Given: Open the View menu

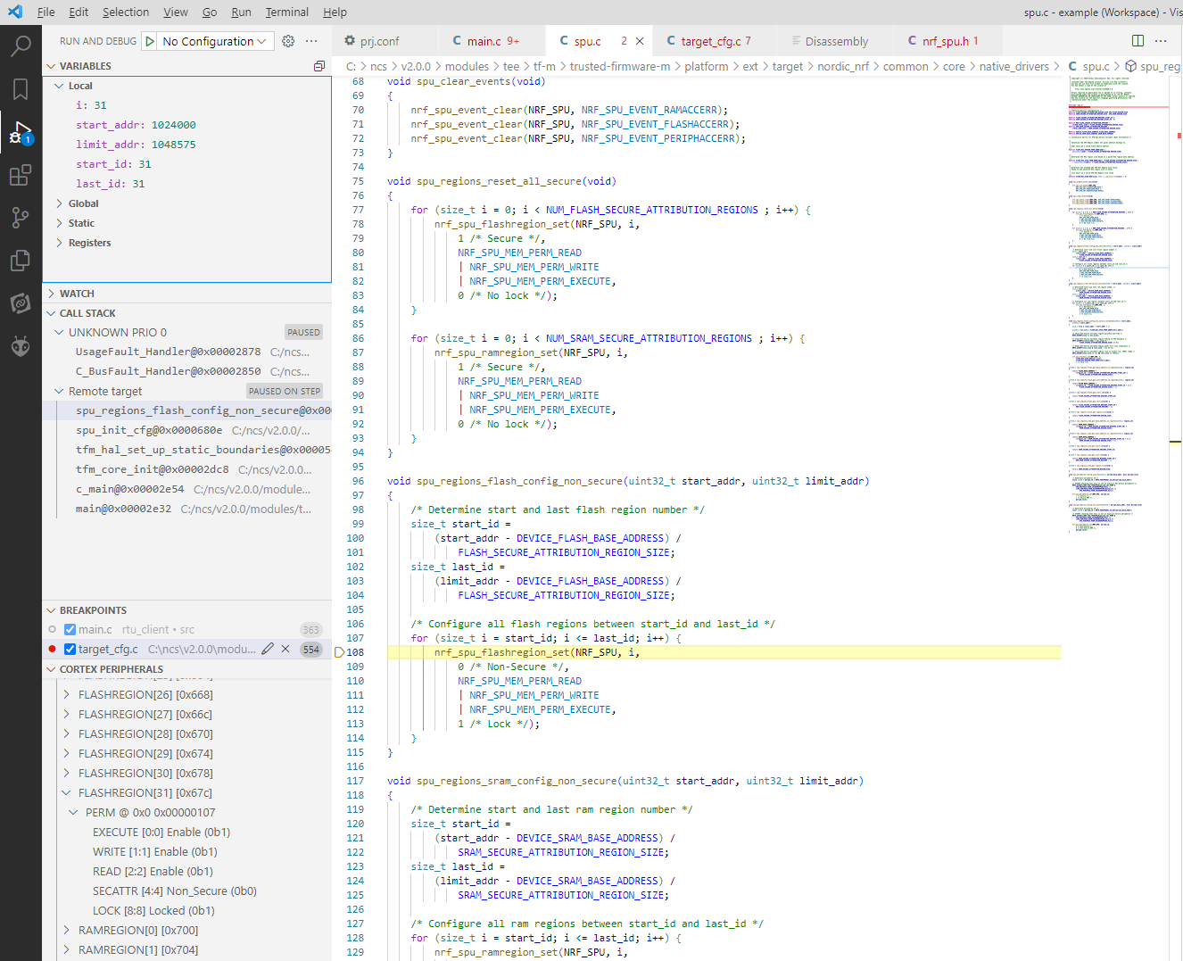Looking at the screenshot, I should coord(176,12).
